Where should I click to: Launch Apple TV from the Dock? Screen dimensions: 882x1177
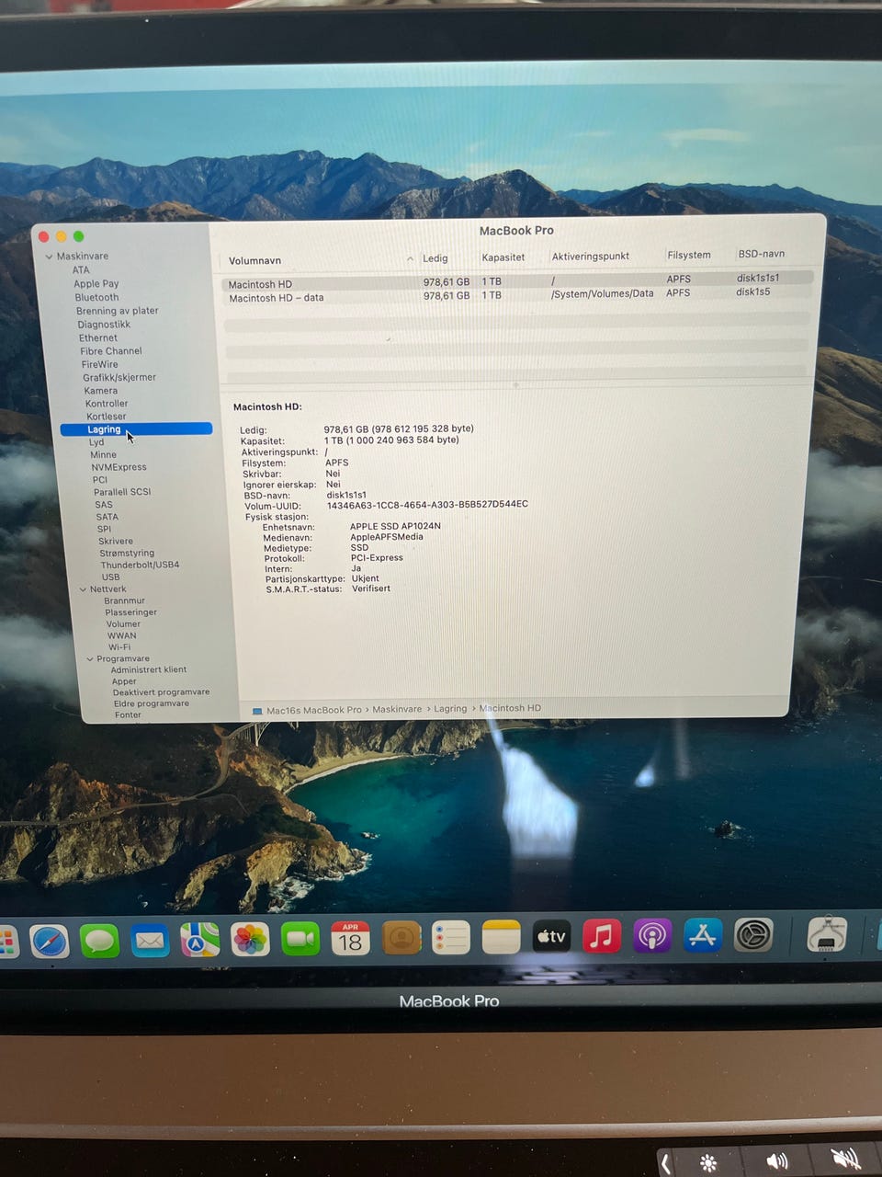pyautogui.click(x=551, y=937)
